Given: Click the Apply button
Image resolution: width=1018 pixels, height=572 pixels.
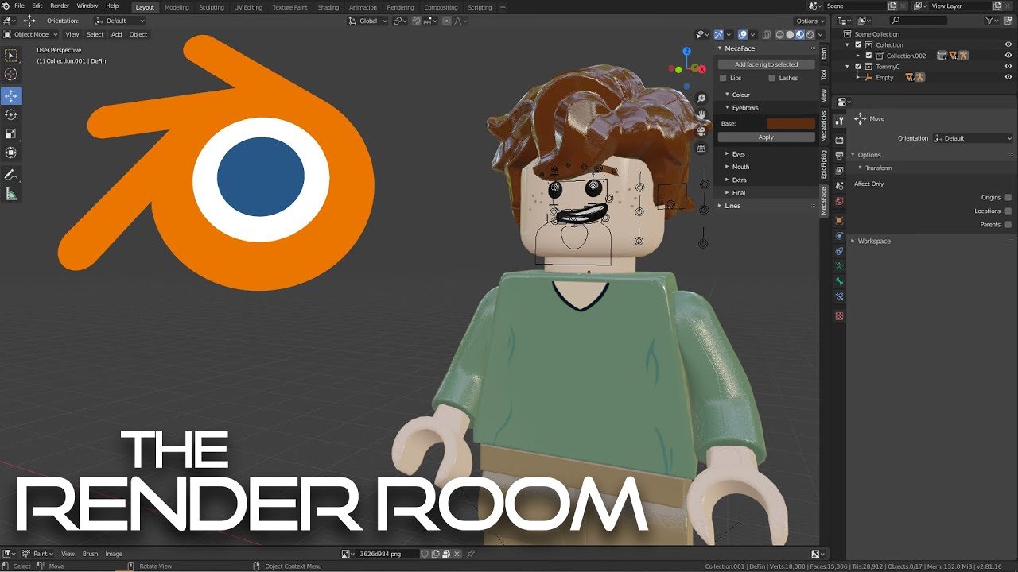Looking at the screenshot, I should 766,137.
